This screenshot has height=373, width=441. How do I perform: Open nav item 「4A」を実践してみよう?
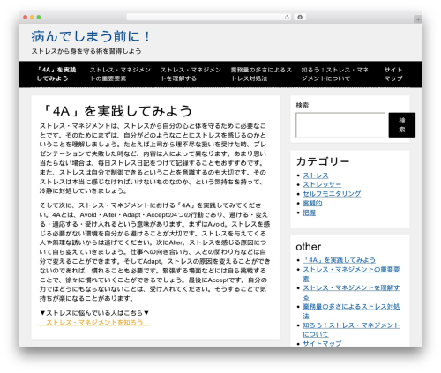click(56, 74)
